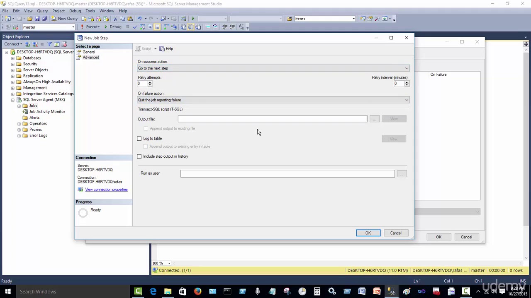The image size is (531, 298).
Task: Open the zoom 100 % dropdown
Action: click(169, 263)
